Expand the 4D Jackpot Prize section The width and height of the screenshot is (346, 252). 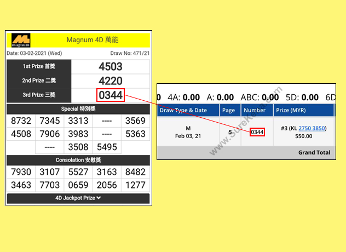[78, 198]
